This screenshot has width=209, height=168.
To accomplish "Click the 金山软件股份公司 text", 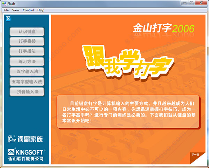I will [26, 159].
